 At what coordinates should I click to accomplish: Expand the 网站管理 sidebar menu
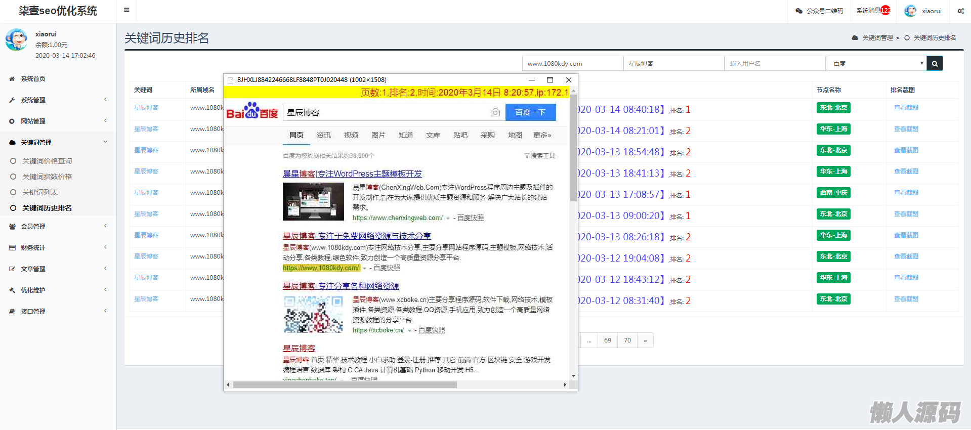[33, 121]
